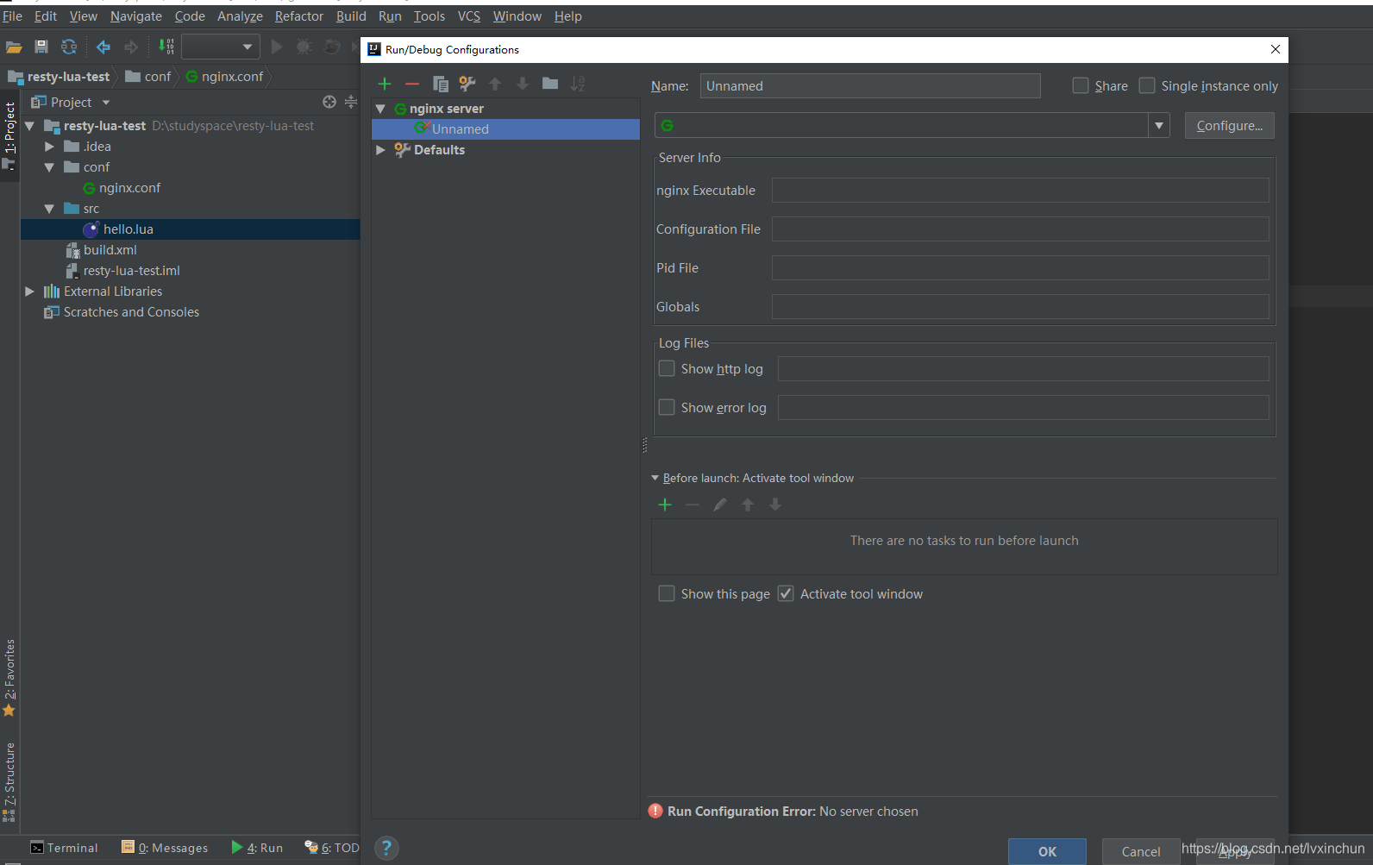Select build.xml in project tree
1373x865 pixels.
[x=110, y=250]
